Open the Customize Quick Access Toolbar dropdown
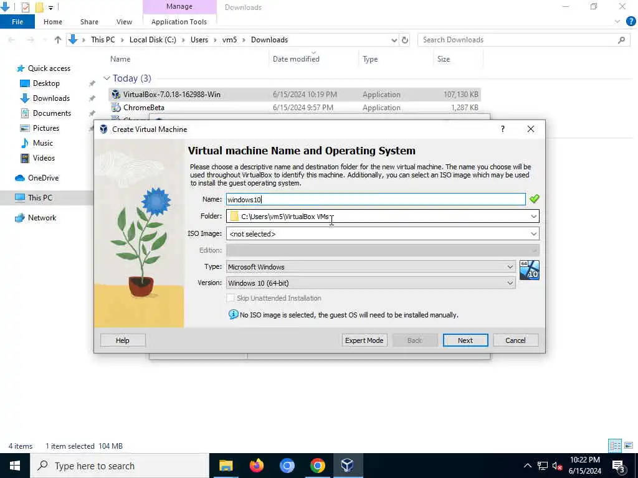The image size is (638, 478). (x=51, y=7)
